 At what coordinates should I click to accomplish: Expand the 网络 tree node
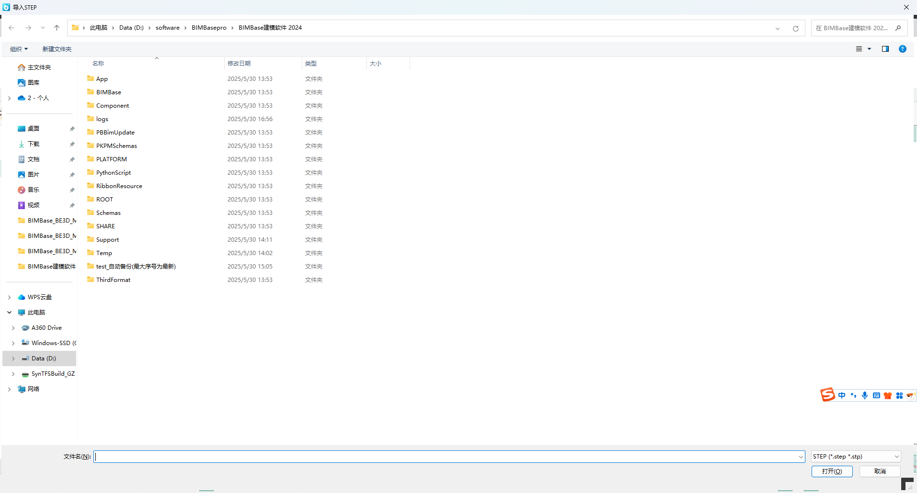coord(9,389)
